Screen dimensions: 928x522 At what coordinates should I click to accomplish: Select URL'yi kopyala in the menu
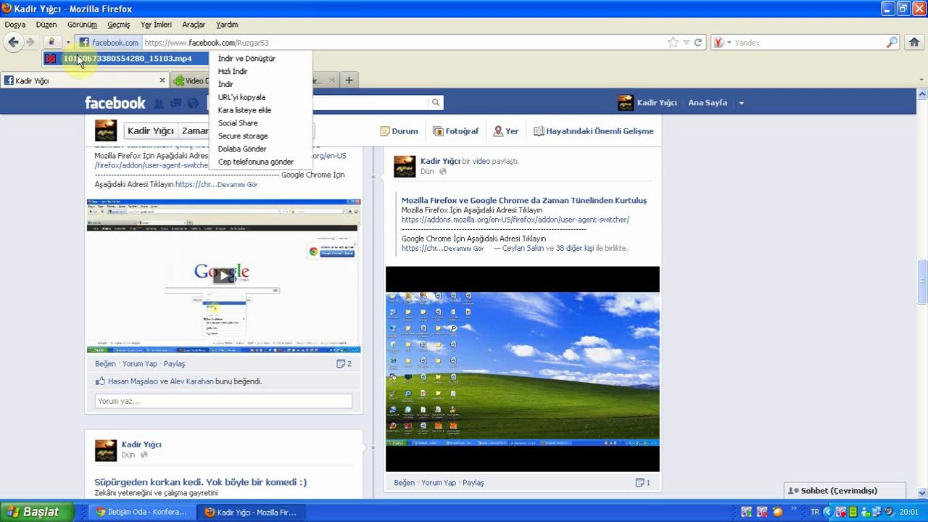[x=241, y=97]
